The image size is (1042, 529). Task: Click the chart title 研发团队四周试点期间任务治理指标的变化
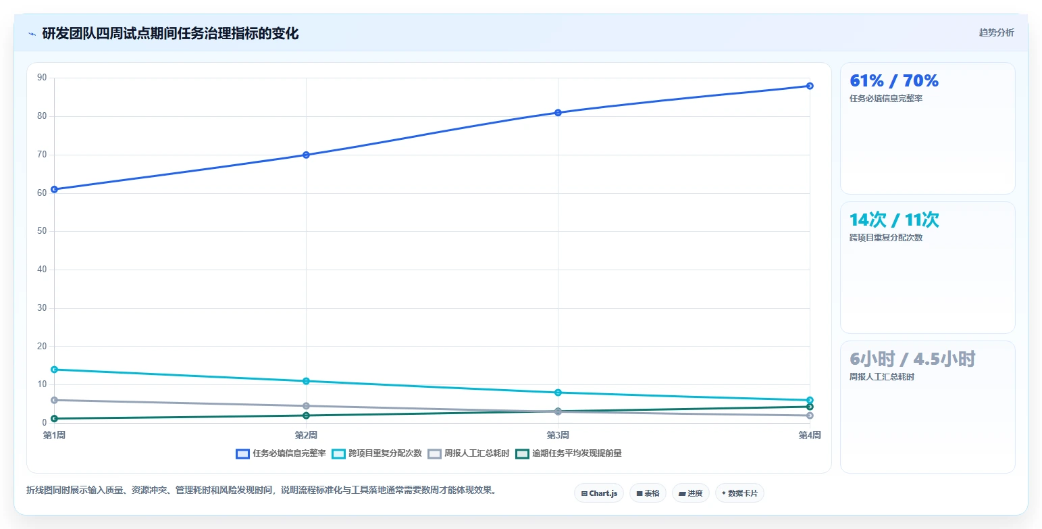(170, 33)
